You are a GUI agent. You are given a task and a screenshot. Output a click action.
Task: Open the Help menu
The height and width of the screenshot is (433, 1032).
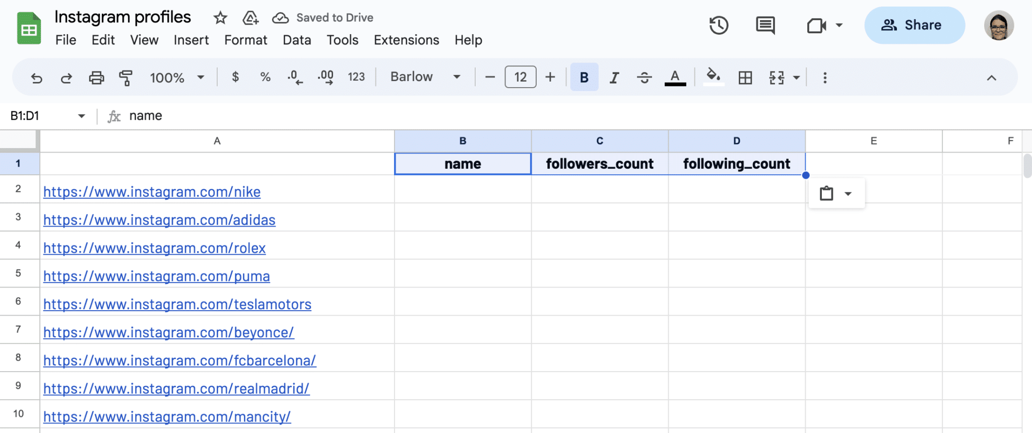(x=468, y=40)
